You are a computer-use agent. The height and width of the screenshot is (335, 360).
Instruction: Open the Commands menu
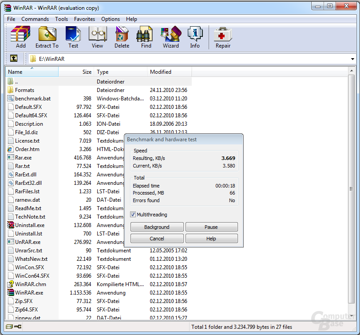pos(35,19)
